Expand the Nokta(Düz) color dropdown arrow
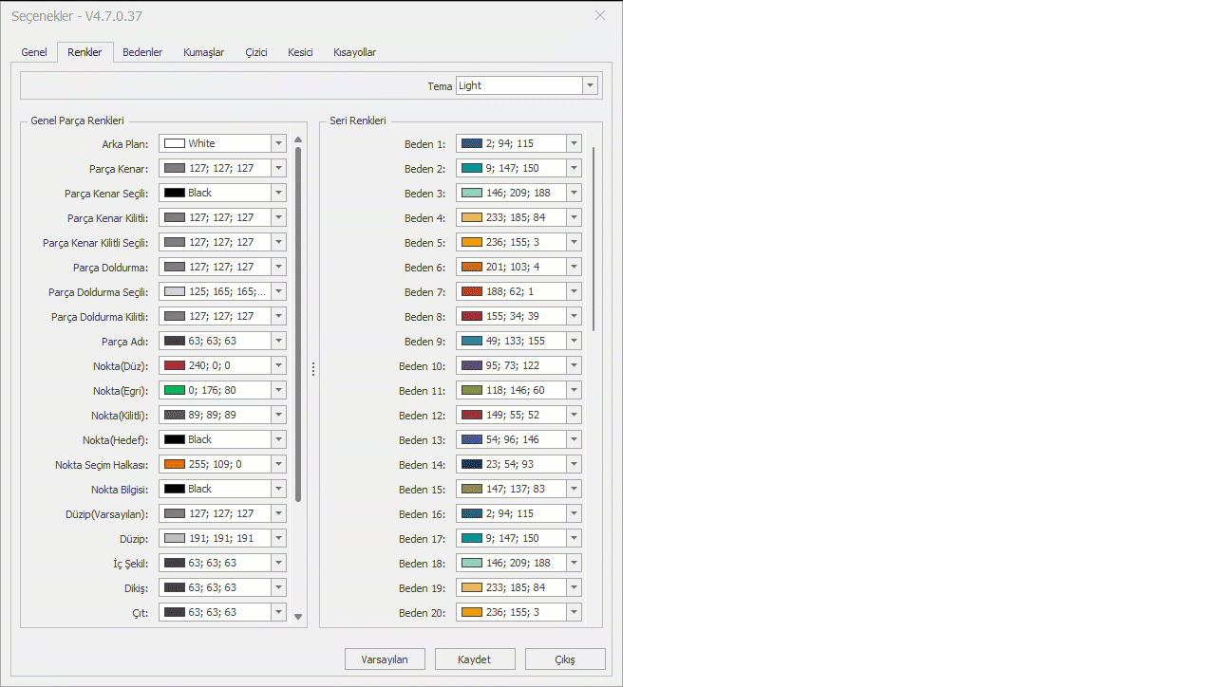The image size is (1206, 687). tap(278, 365)
